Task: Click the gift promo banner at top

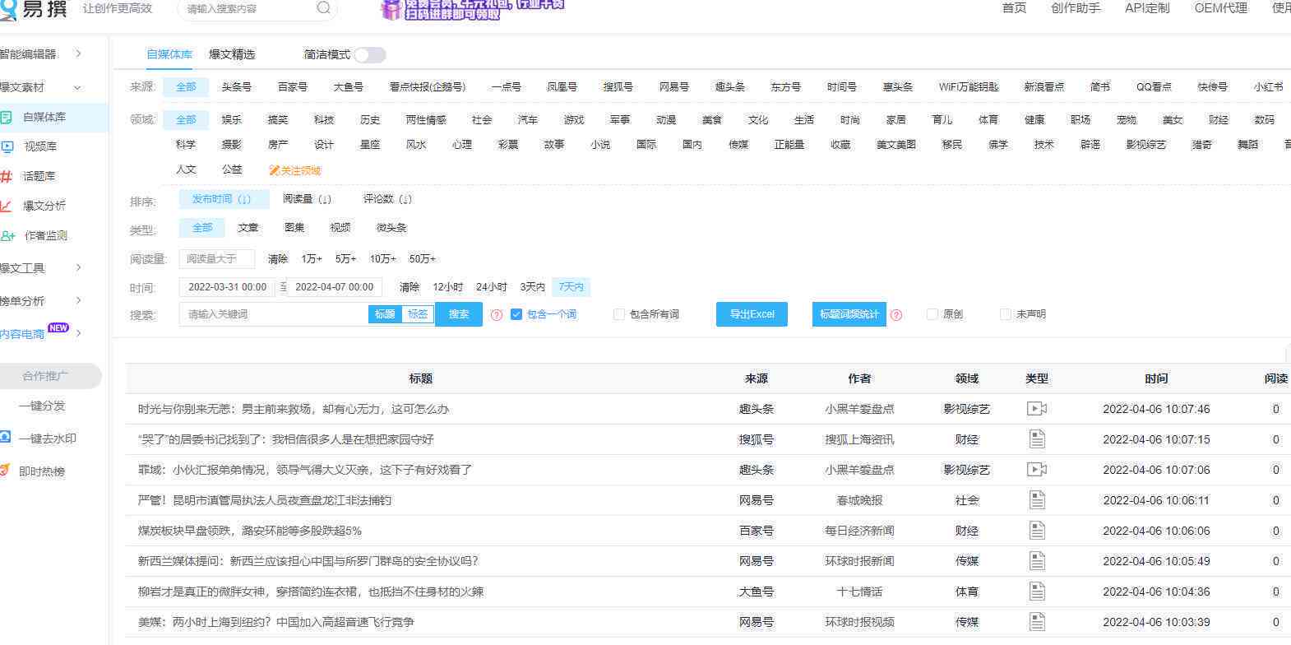Action: 473,10
